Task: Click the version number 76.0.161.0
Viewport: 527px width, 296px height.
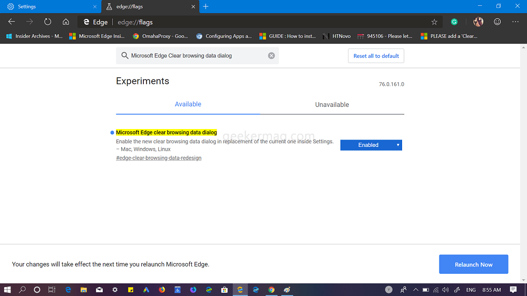Action: [391, 84]
